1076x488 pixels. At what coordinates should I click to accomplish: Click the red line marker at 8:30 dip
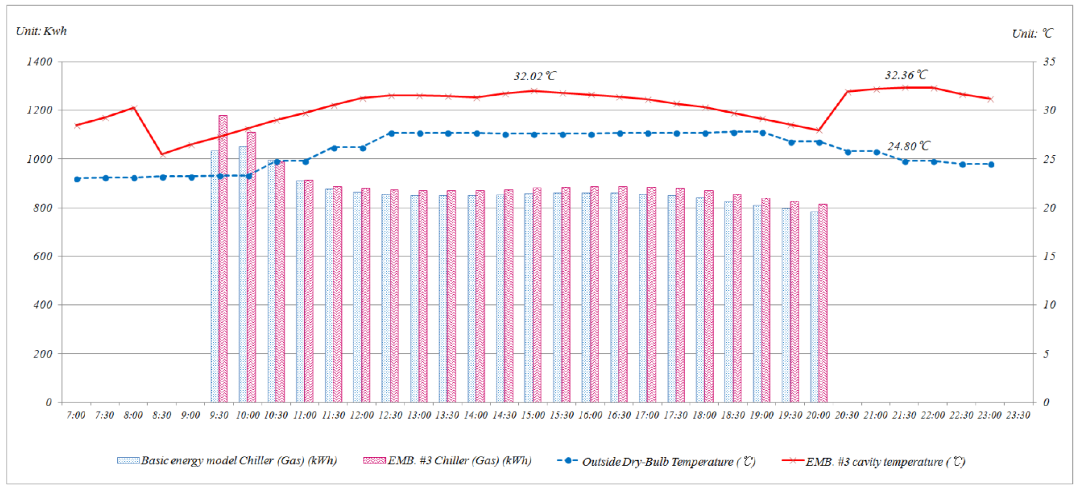[x=163, y=154]
